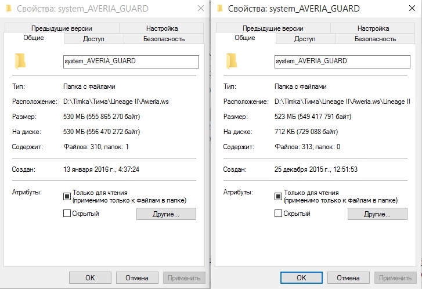Click the folder name field in the left dialog
The height and width of the screenshot is (289, 422).
click(131, 62)
